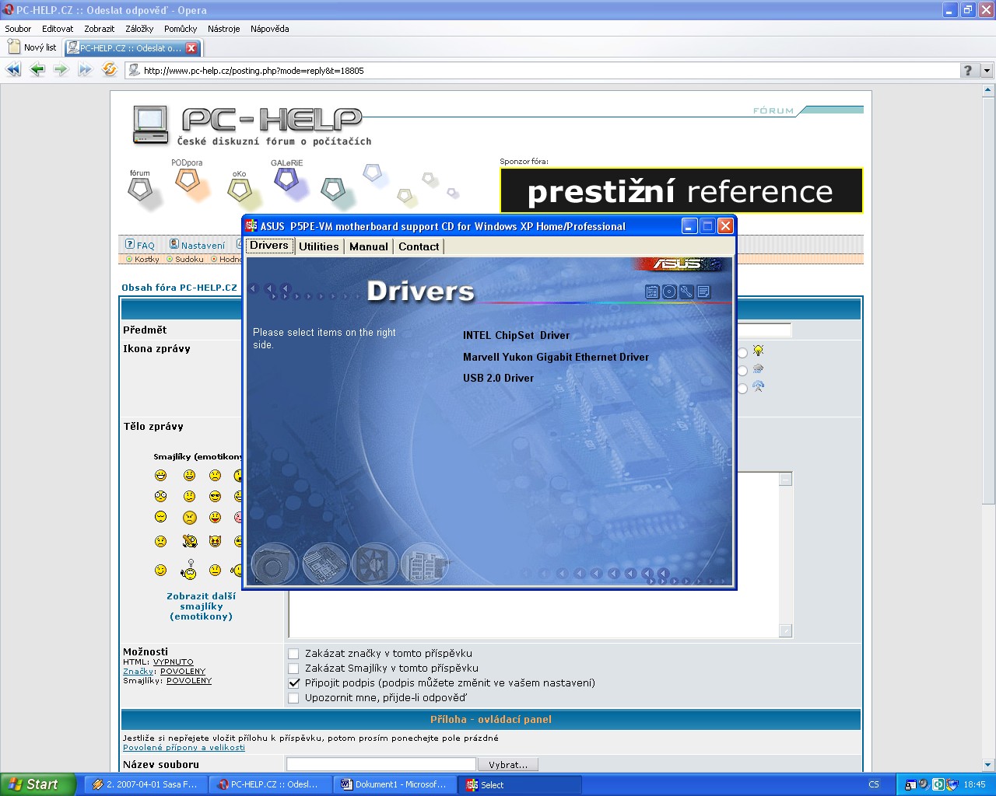Viewport: 996px width, 796px height.
Task: Open motherboard info icon in ASUS dialog
Action: pos(652,292)
